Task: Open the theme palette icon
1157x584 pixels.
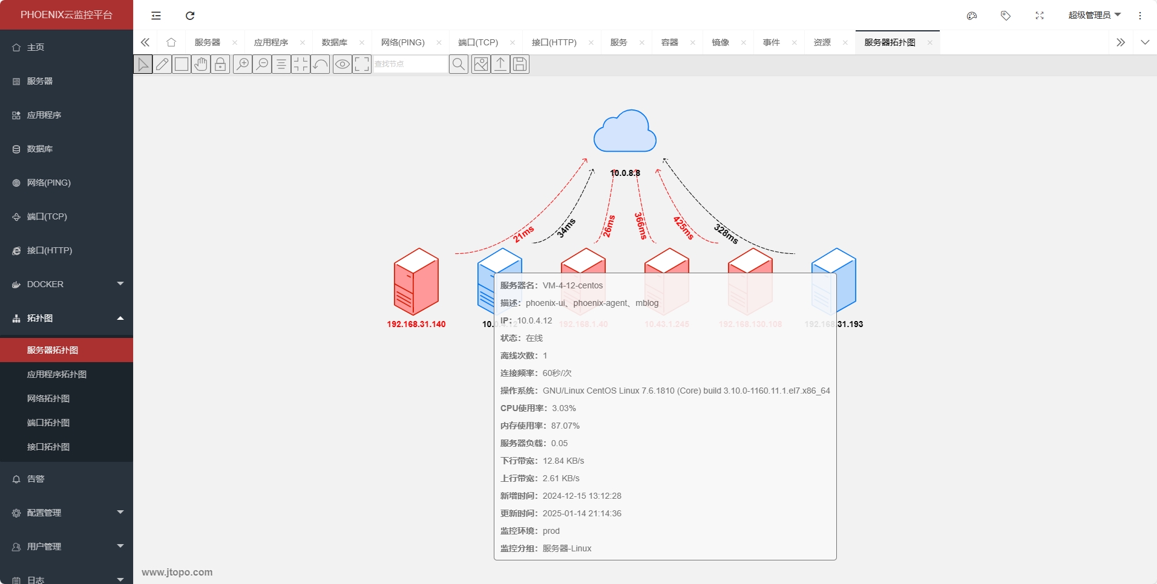Action: pyautogui.click(x=972, y=16)
